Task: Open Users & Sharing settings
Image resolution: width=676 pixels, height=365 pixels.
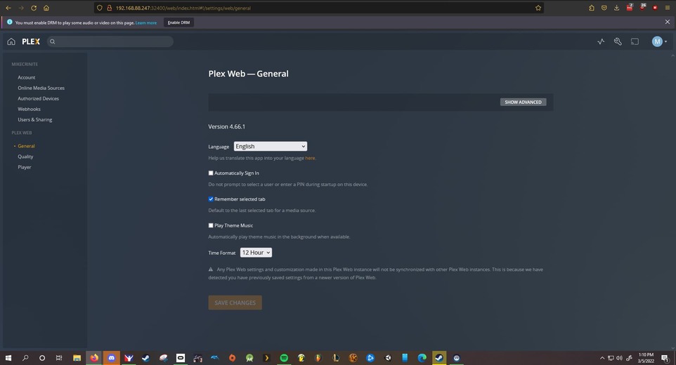Action: 35,119
